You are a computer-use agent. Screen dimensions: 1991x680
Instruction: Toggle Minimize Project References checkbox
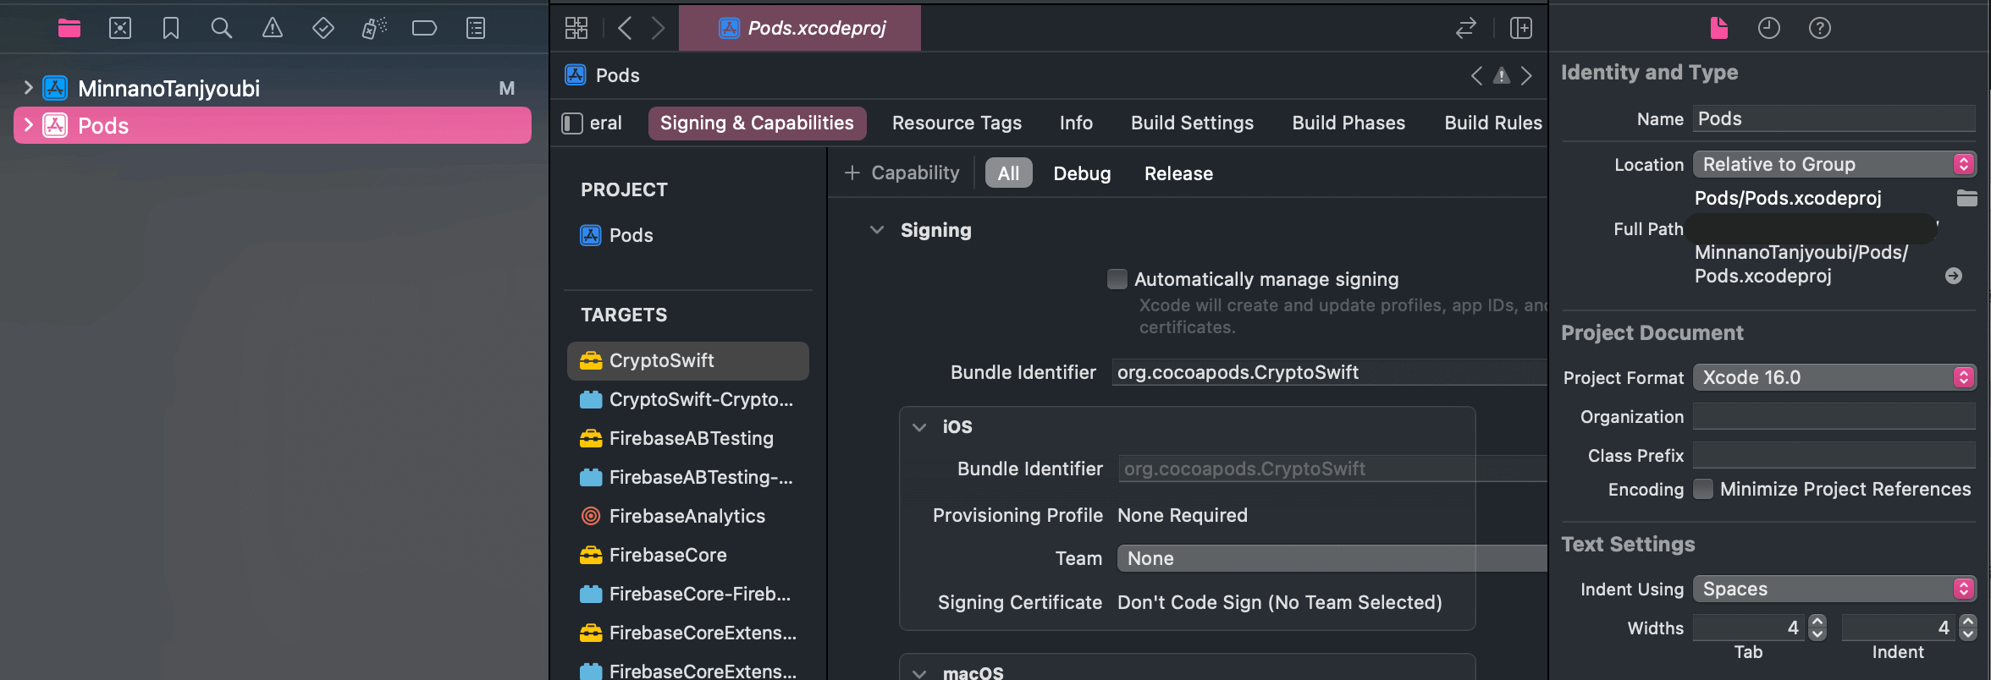pyautogui.click(x=1703, y=489)
